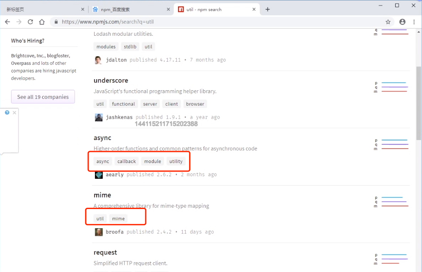Click the address bar URL
The height and width of the screenshot is (272, 422).
(108, 22)
